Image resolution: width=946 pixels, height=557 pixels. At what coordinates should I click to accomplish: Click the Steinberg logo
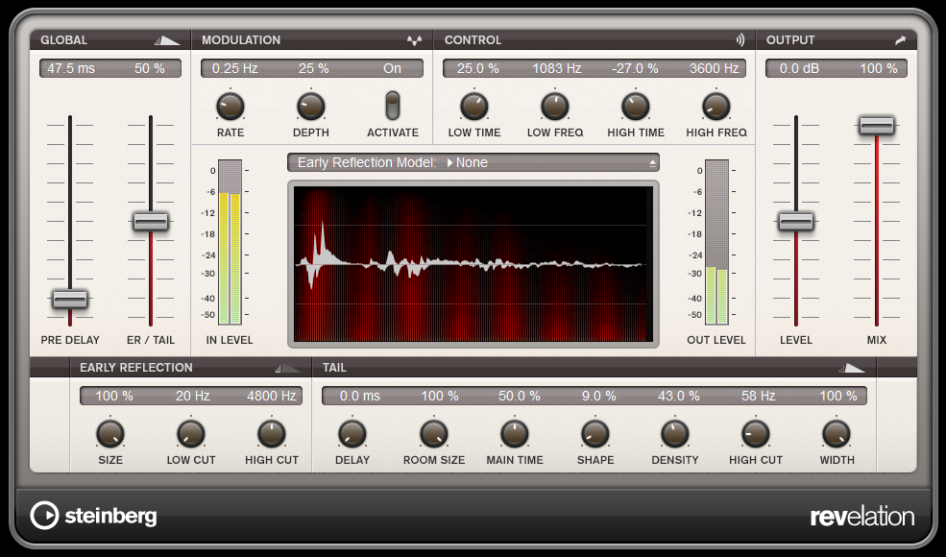pos(93,516)
